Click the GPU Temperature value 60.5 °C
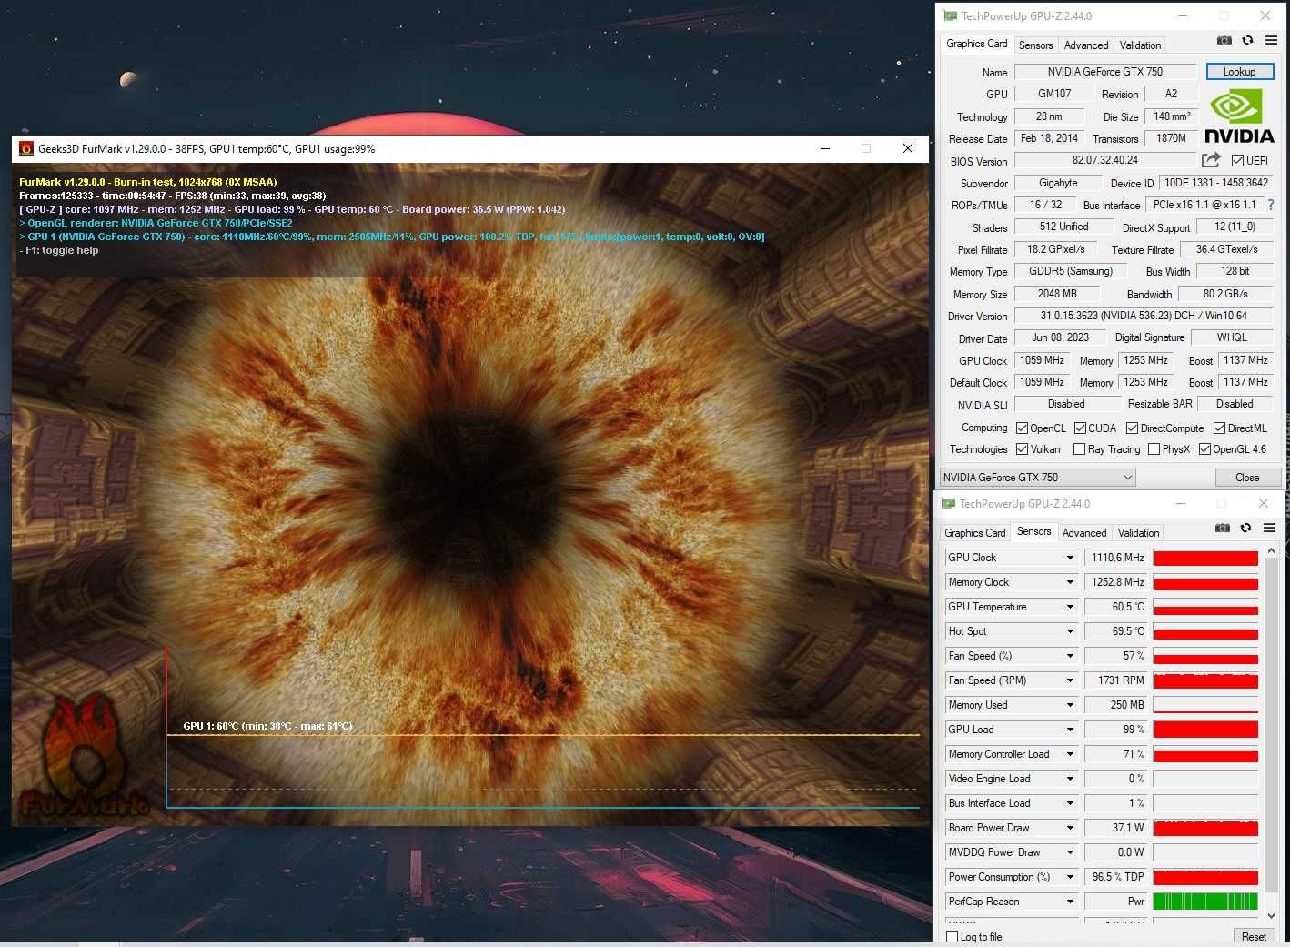The height and width of the screenshot is (947, 1290). [x=1116, y=607]
